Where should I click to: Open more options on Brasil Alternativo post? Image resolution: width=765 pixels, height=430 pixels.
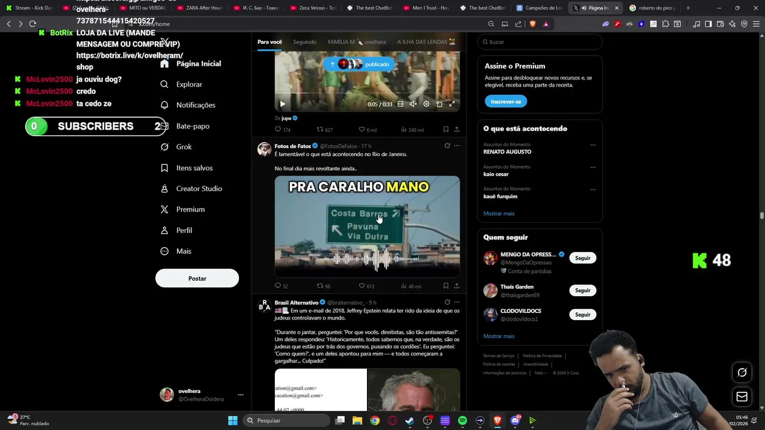click(x=457, y=302)
